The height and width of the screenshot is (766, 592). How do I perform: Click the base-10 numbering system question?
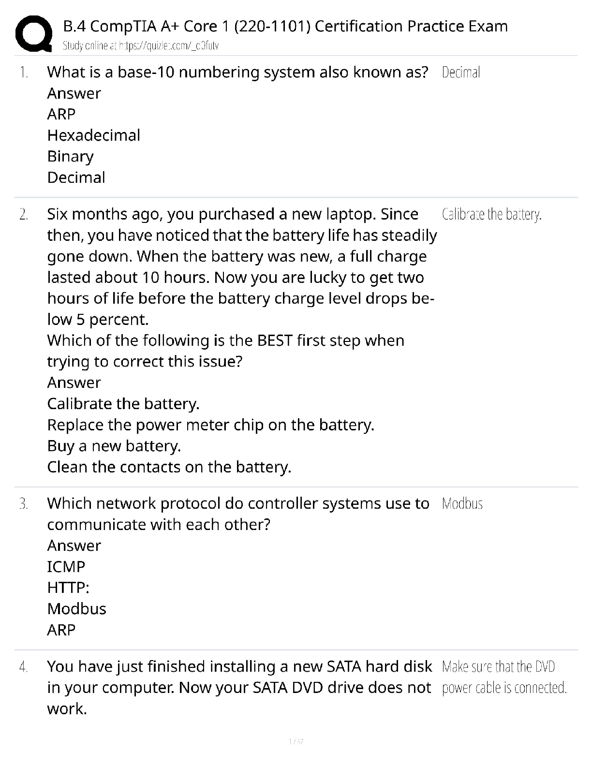point(237,72)
